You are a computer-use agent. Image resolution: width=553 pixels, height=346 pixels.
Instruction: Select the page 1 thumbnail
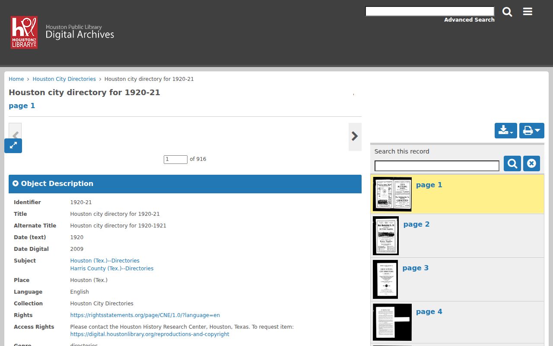pyautogui.click(x=392, y=194)
